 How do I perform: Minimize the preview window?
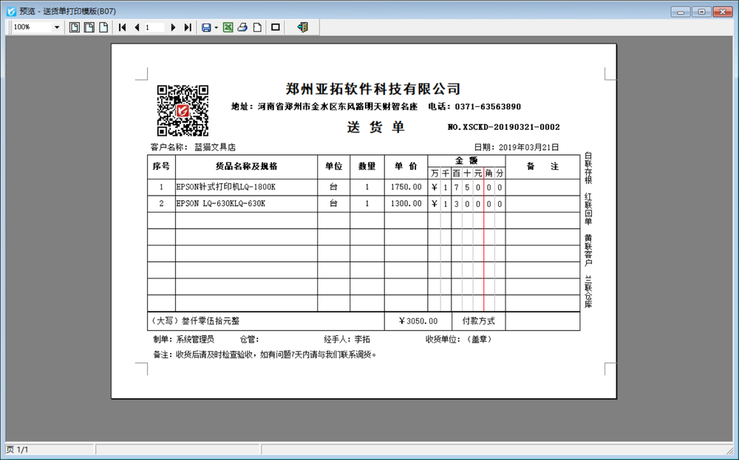[681, 11]
